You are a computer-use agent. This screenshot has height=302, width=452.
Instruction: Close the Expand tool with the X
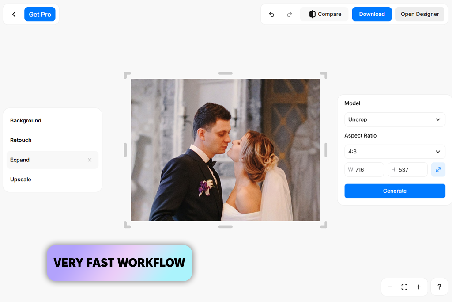coord(90,160)
